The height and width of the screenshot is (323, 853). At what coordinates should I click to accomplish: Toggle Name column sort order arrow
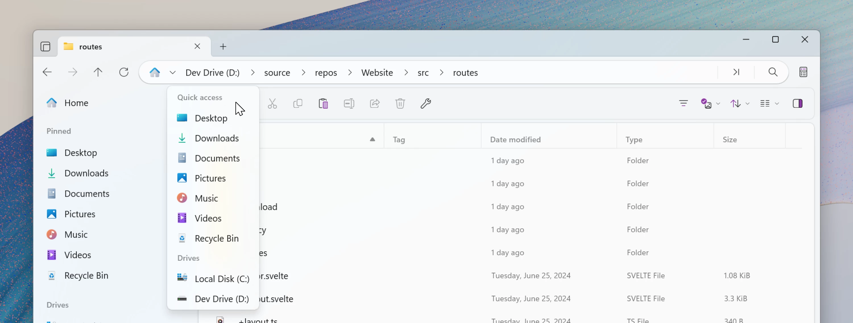click(x=372, y=140)
